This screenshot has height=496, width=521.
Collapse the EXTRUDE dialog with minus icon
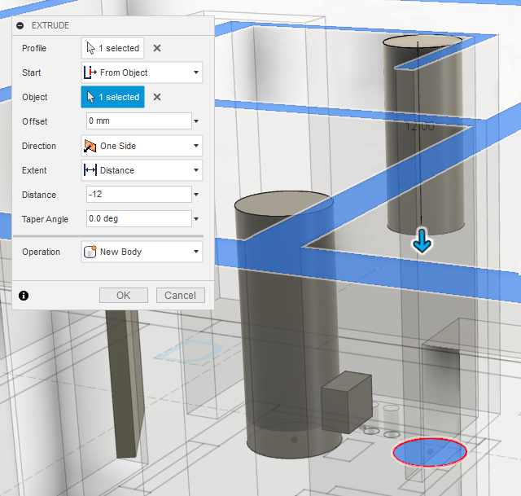tap(20, 25)
